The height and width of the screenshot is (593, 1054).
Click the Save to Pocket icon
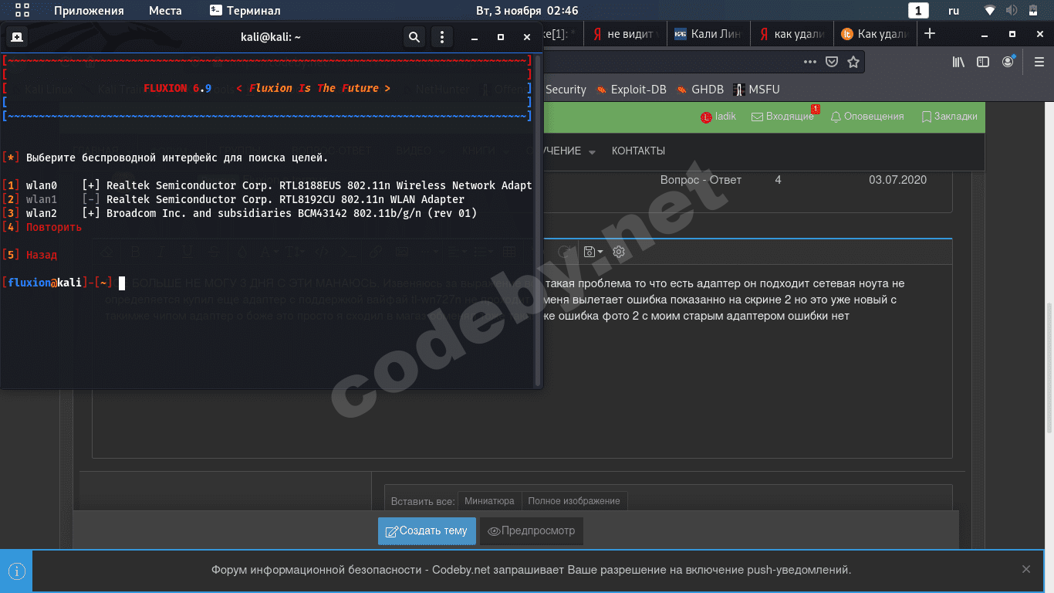[832, 62]
